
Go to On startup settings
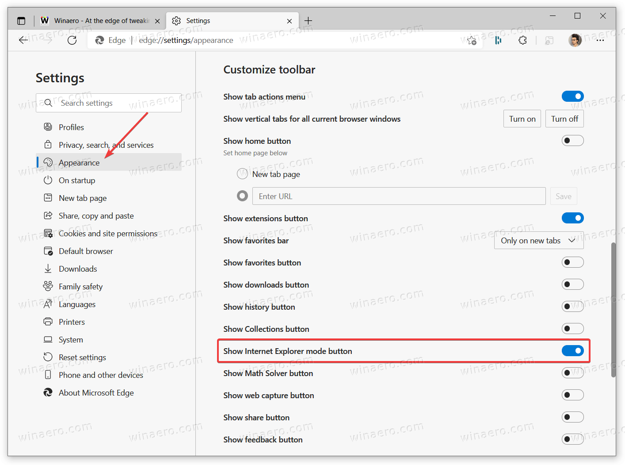[x=109, y=180]
